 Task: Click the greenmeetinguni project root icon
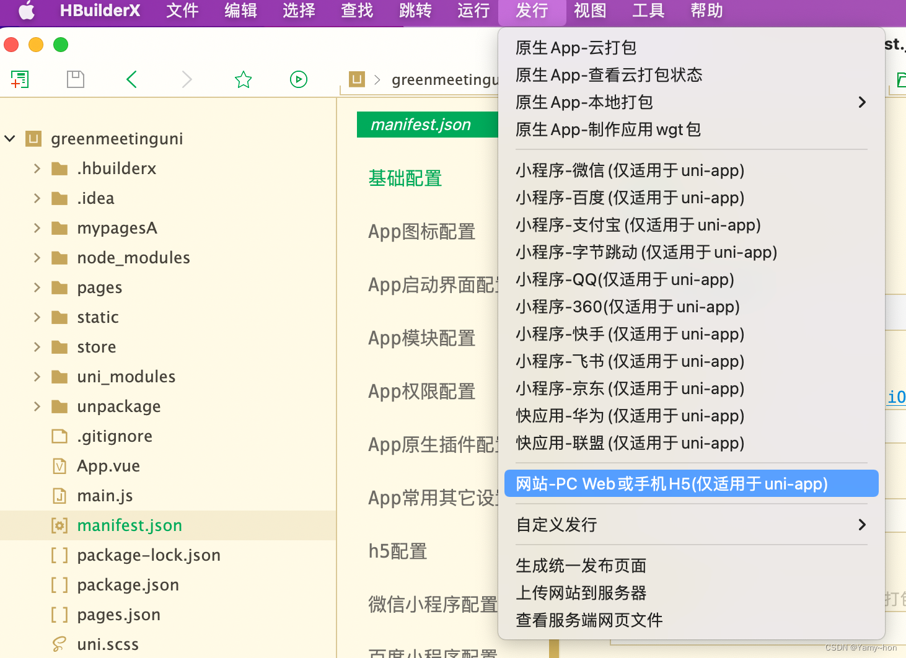pyautogui.click(x=33, y=139)
